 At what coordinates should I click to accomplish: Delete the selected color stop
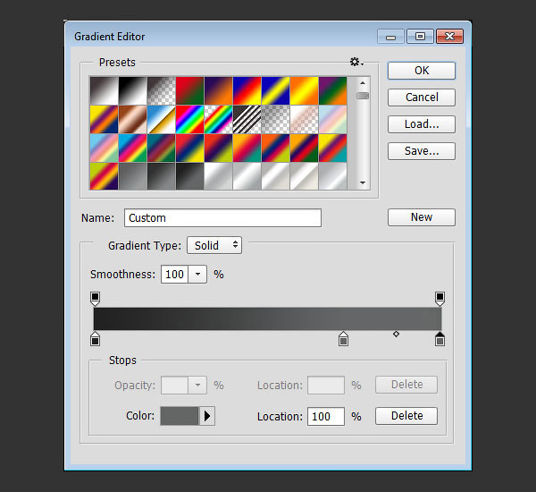(406, 416)
